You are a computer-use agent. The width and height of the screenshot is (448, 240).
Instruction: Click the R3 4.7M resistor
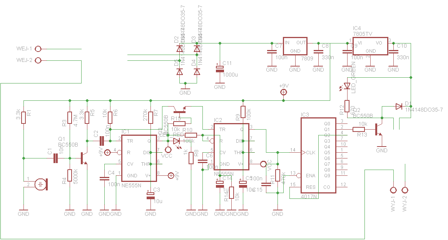coord(69,118)
